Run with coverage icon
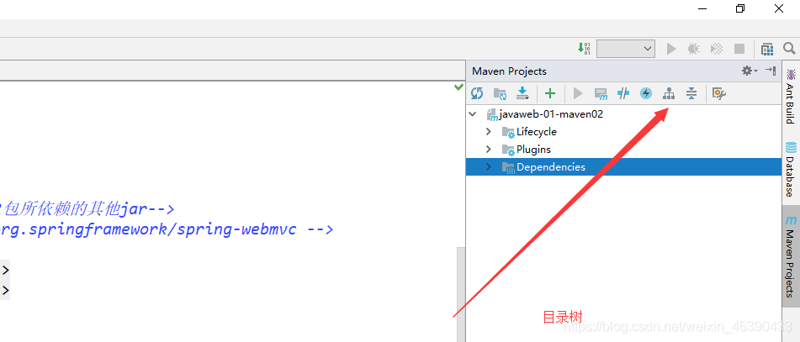The width and height of the screenshot is (800, 342). tap(717, 49)
